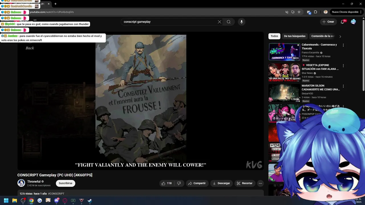Click the Recortar clip button
Screen dimensions: 365x205
245,183
